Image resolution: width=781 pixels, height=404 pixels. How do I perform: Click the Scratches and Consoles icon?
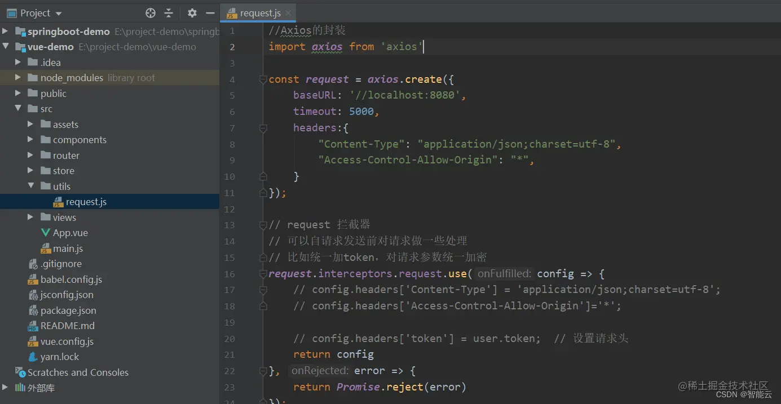pos(20,372)
